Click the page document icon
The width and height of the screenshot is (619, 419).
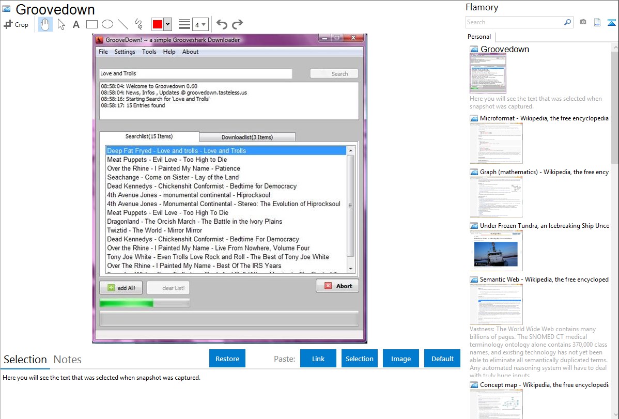(597, 22)
